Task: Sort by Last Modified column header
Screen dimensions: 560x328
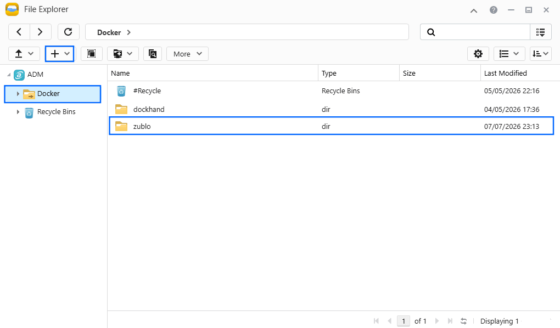Action: 520,73
